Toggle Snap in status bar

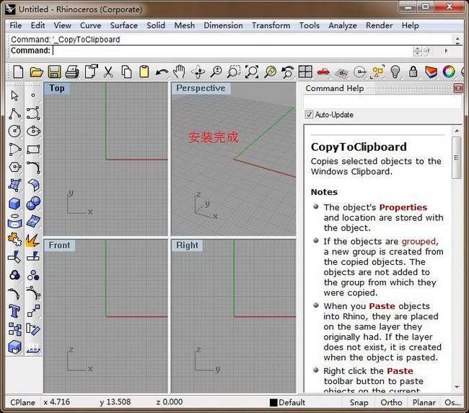(x=359, y=402)
